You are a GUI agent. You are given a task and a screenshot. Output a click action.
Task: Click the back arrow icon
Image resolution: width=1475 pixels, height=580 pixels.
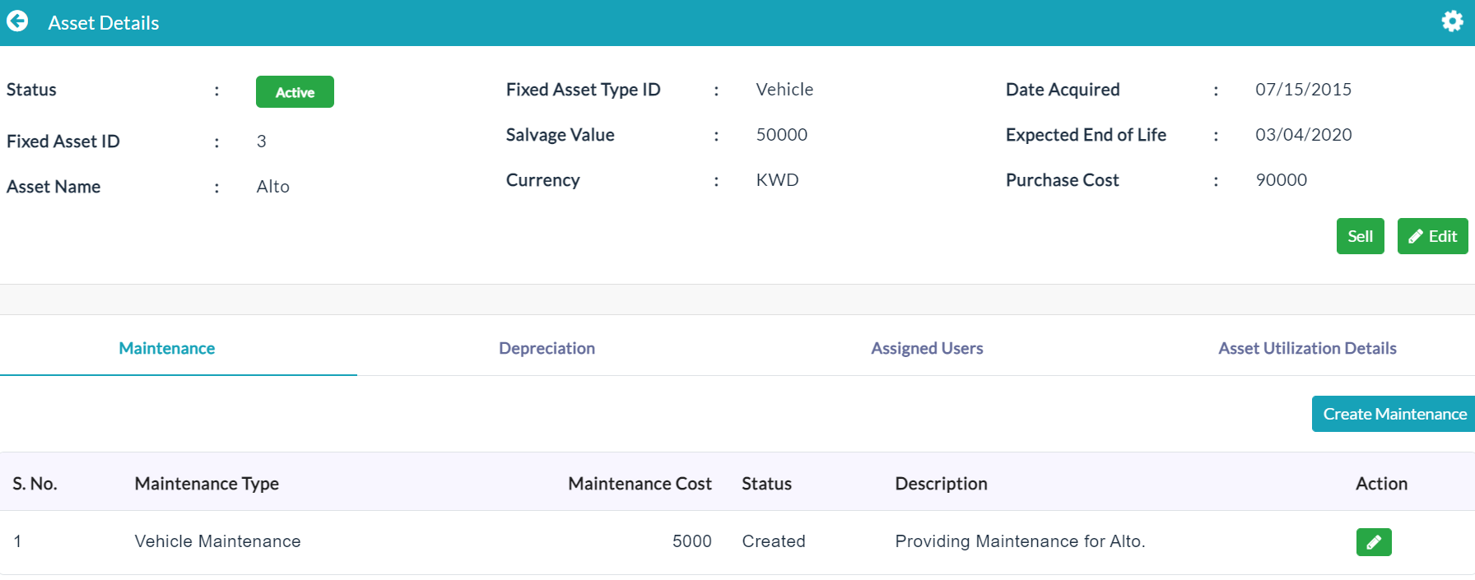[x=17, y=21]
